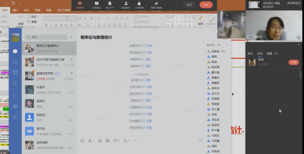Expand the phone call dropdown in chat toolbar
The image size is (304, 154).
click(x=129, y=141)
